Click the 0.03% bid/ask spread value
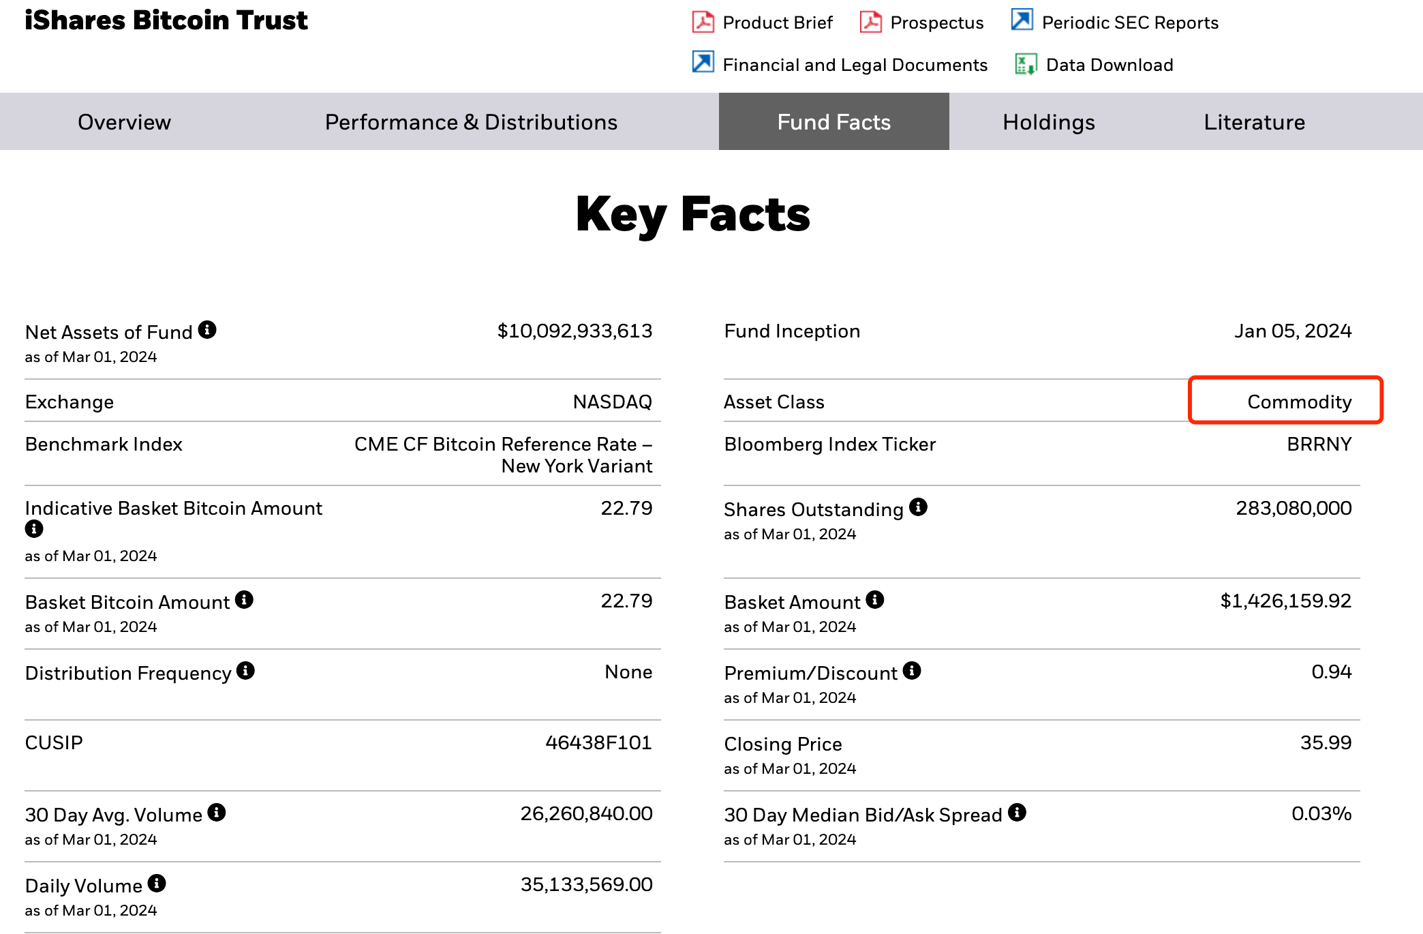1423x934 pixels. click(1321, 813)
